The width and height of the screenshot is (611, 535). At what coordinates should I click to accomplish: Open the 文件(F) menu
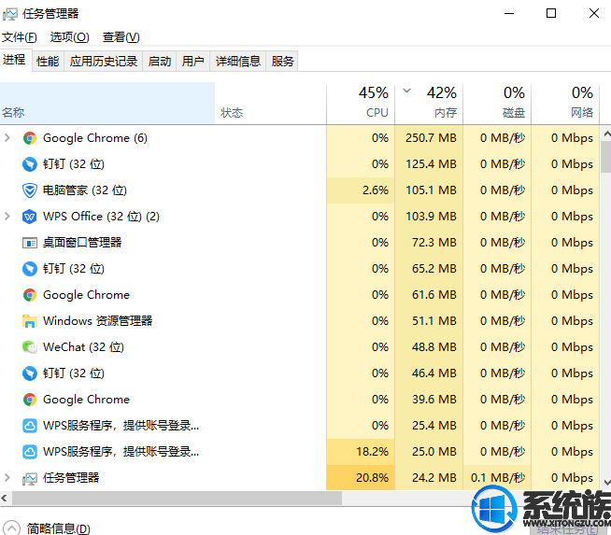(19, 37)
